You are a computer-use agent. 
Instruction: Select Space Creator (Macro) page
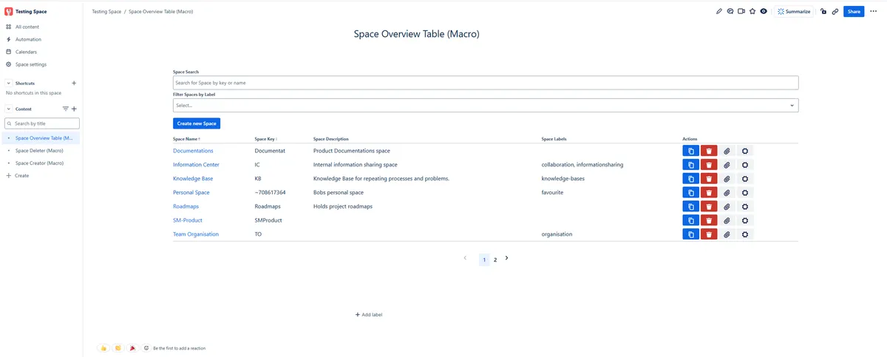coord(41,163)
